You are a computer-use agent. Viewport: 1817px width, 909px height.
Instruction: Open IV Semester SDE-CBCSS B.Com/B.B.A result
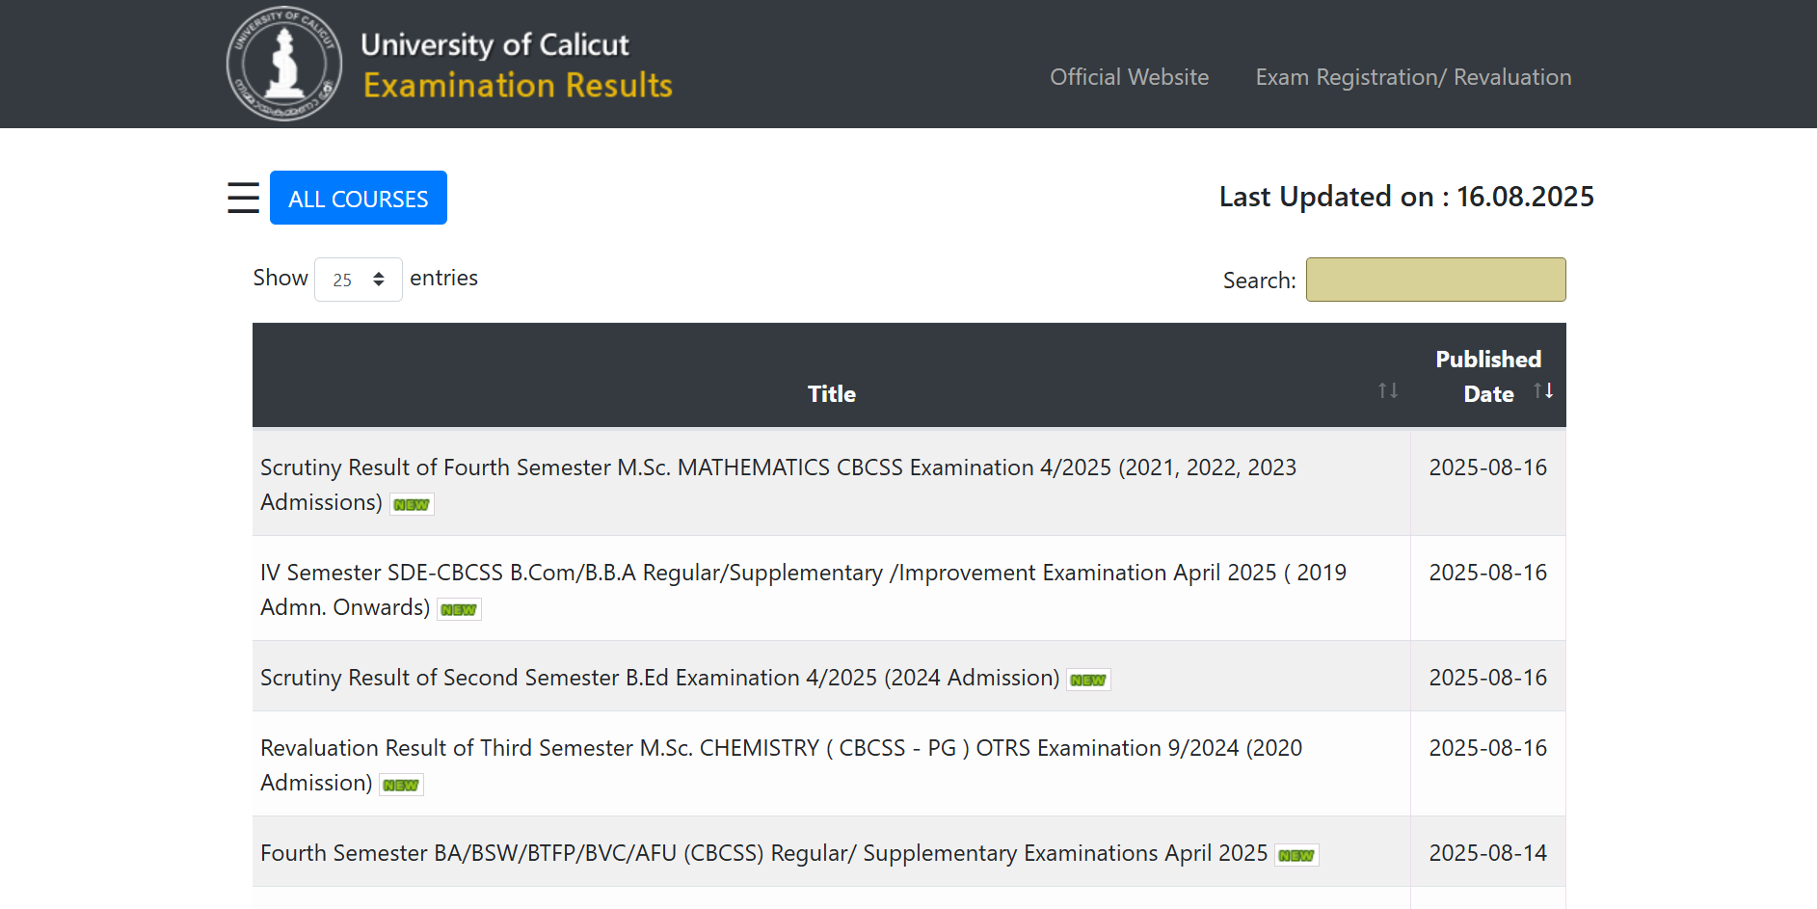(x=802, y=574)
